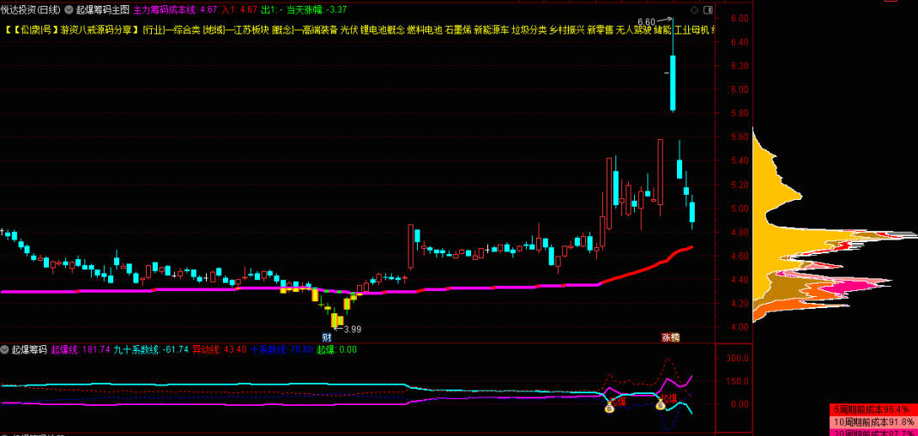Click the 3.99 low price annotation
918x436 pixels.
click(x=353, y=330)
